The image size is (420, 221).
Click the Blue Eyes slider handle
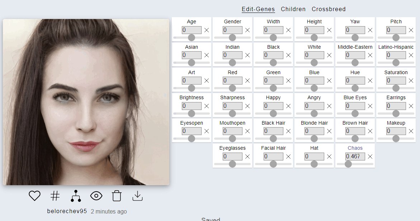355,114
